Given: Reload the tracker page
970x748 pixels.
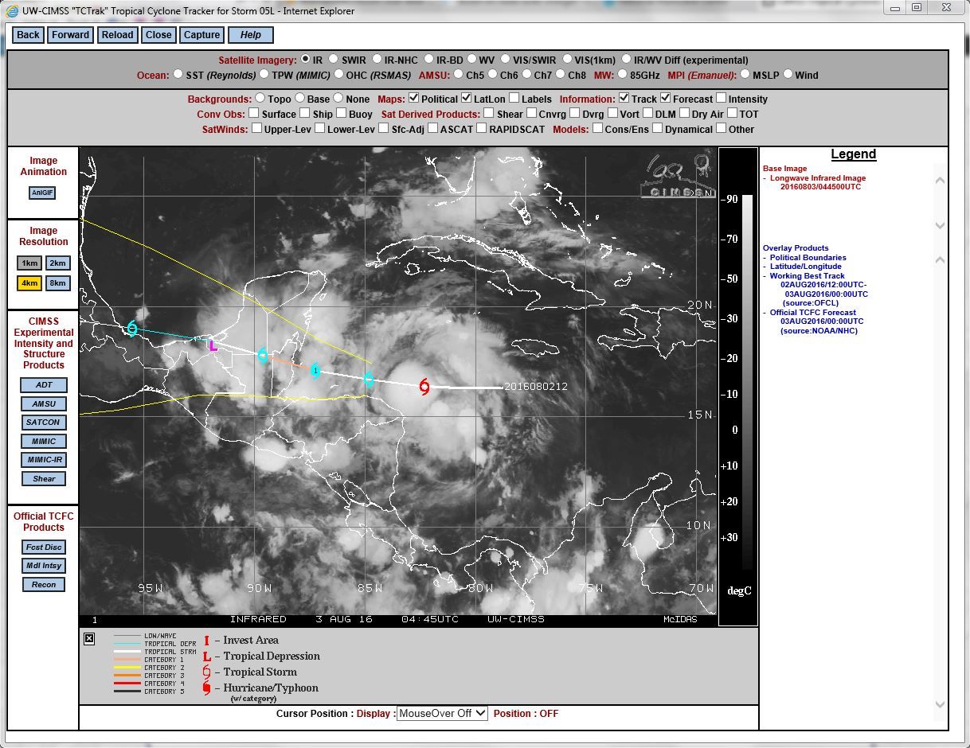Looking at the screenshot, I should coord(118,35).
